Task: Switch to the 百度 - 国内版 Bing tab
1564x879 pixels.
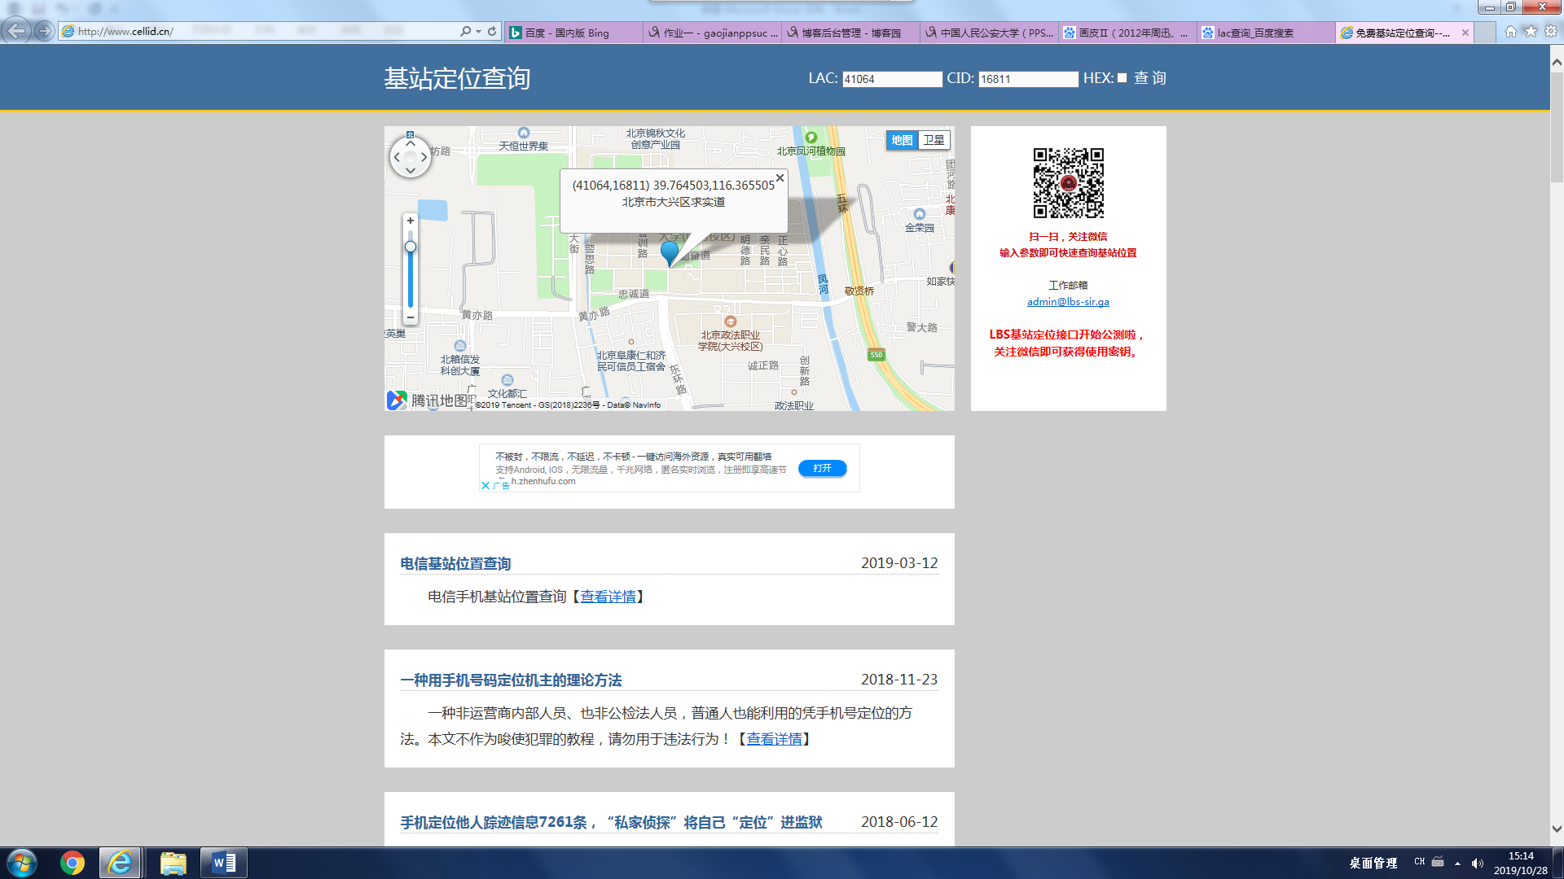Action: tap(570, 33)
